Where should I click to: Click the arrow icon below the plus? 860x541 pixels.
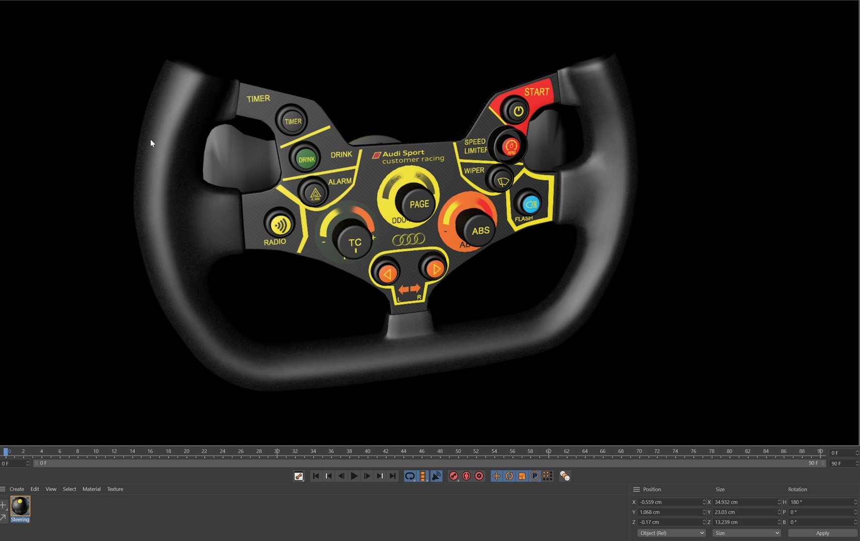[3, 517]
